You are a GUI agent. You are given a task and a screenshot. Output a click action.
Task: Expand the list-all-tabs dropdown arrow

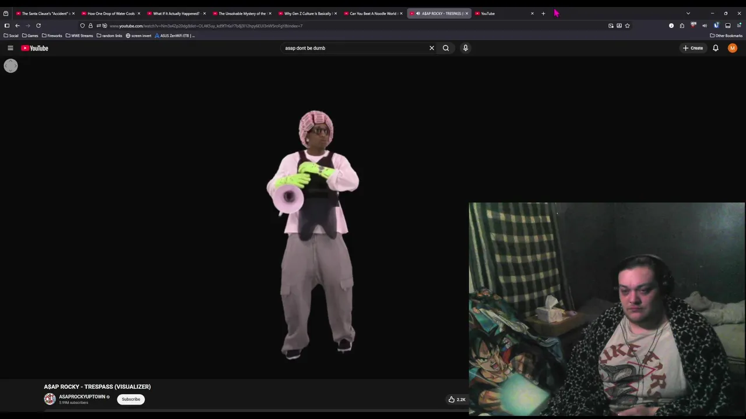click(x=688, y=13)
